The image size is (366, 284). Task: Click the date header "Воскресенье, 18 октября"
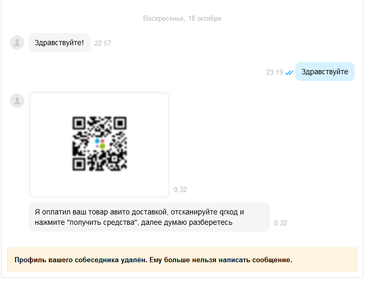click(x=182, y=19)
